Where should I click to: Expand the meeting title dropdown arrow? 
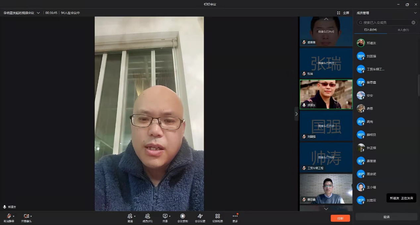[38, 13]
